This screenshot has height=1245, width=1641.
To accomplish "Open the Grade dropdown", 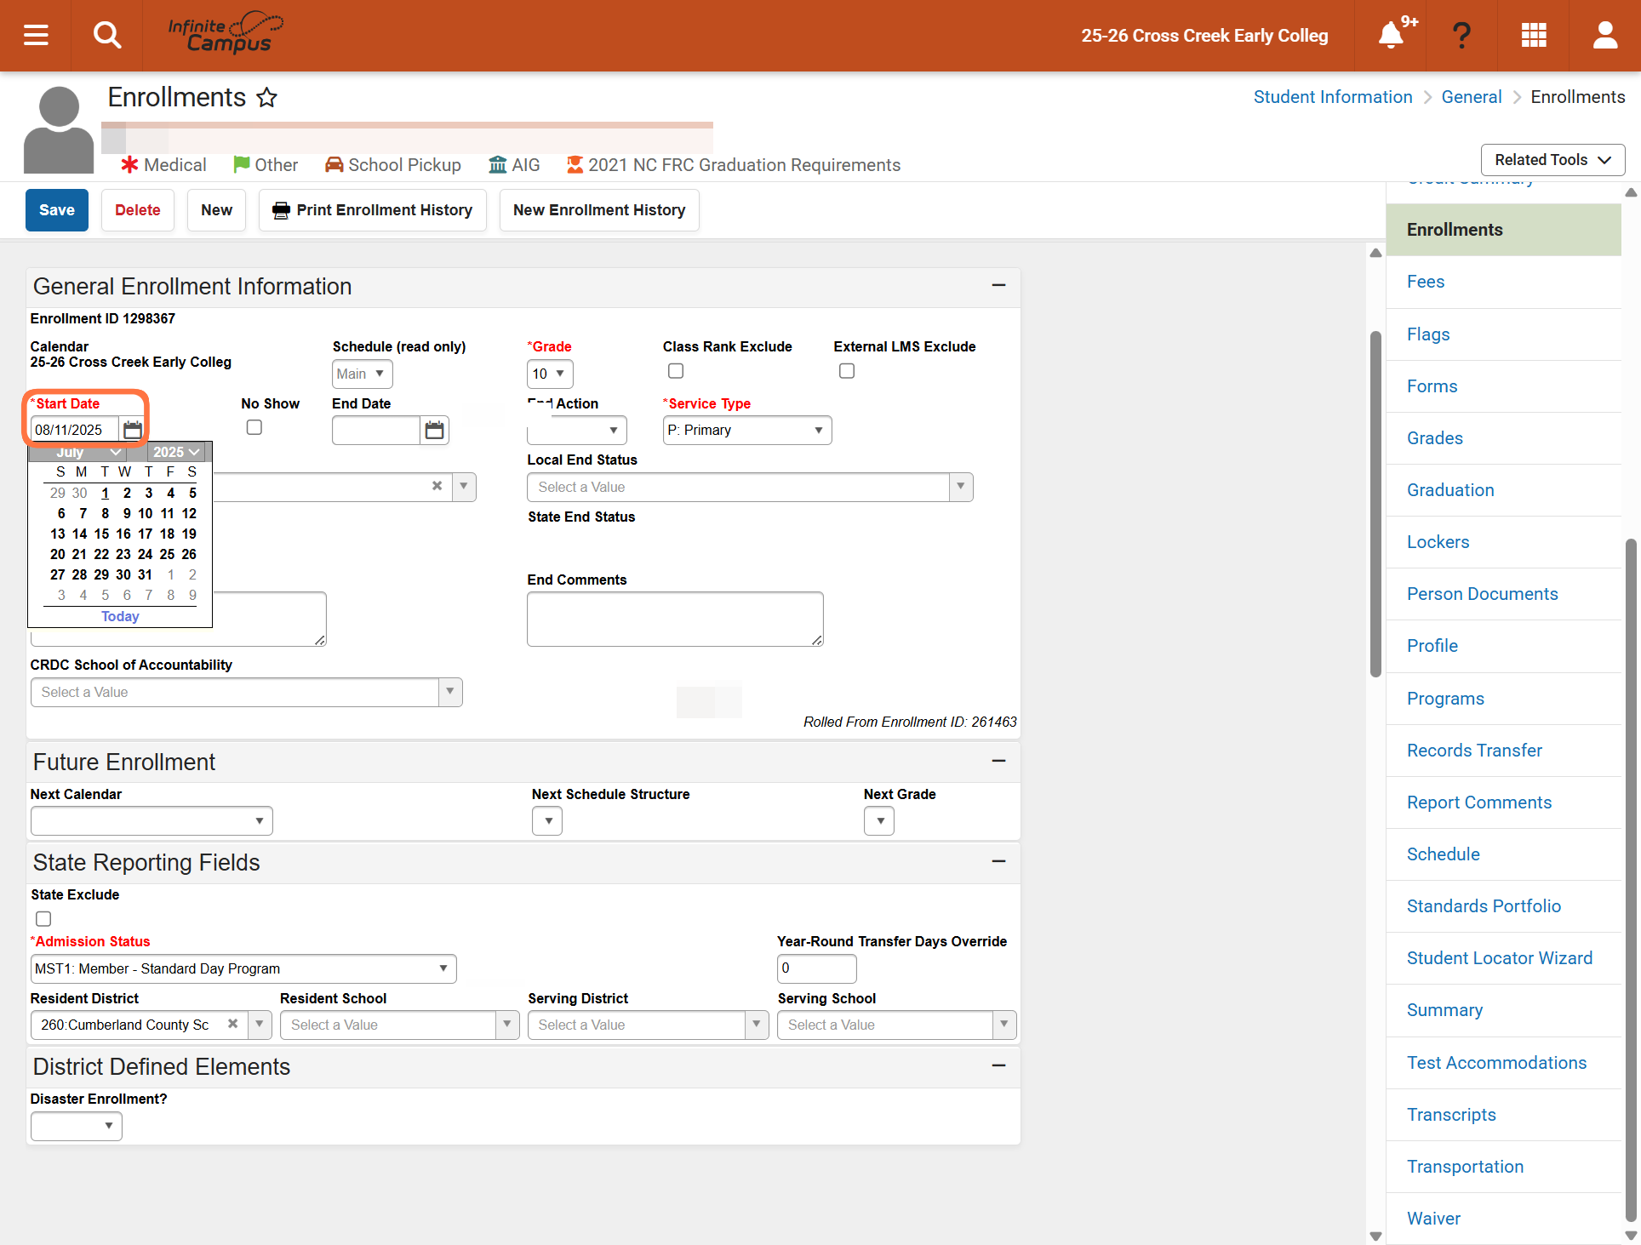I will point(550,374).
